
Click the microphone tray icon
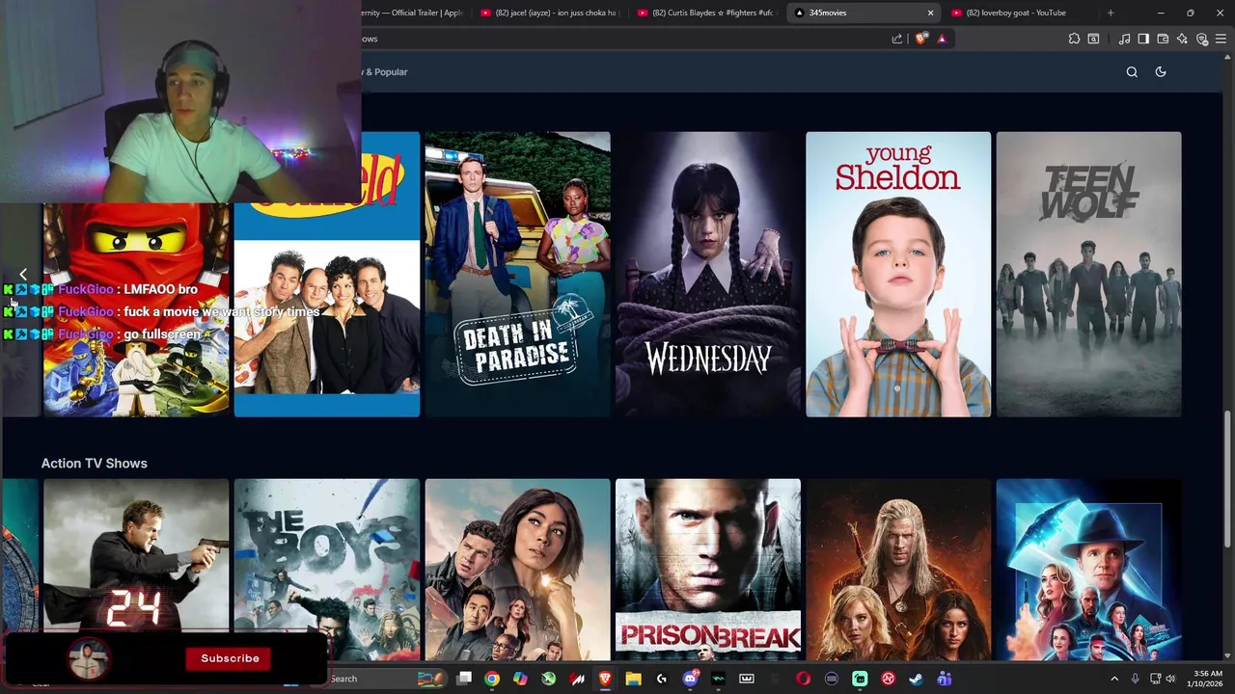[x=1135, y=679]
